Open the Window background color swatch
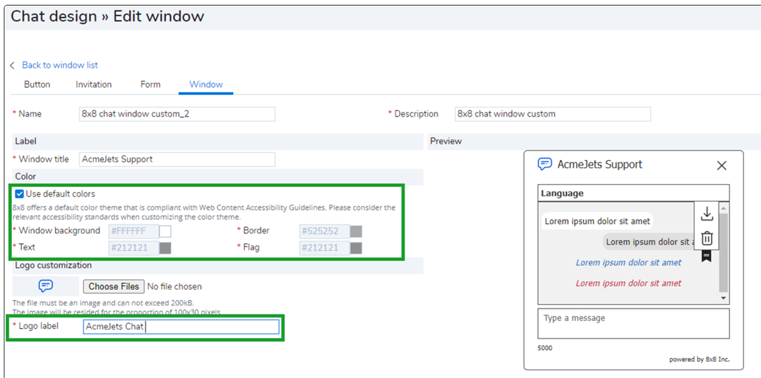Viewport: 761px width, 378px height. pyautogui.click(x=165, y=231)
